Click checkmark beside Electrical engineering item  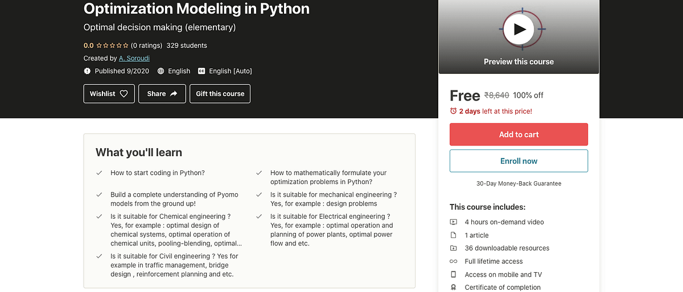pos(259,216)
